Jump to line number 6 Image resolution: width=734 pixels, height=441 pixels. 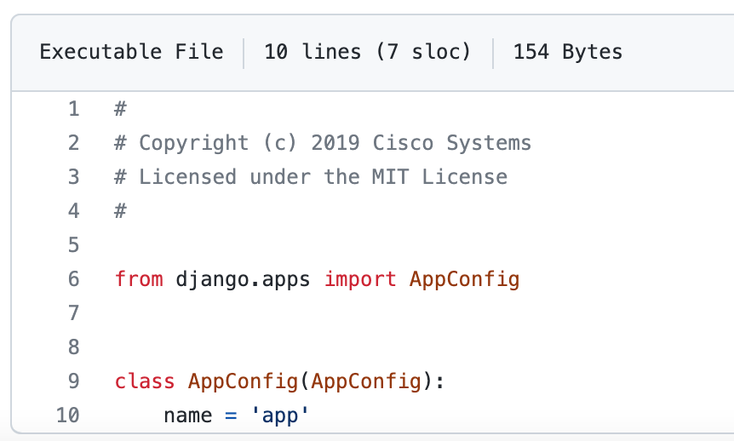73,279
